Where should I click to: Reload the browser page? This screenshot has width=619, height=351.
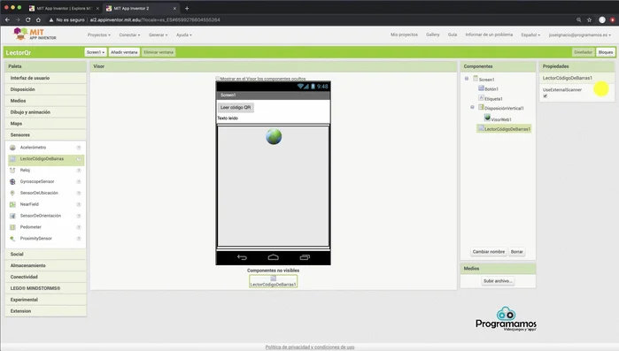(x=27, y=19)
